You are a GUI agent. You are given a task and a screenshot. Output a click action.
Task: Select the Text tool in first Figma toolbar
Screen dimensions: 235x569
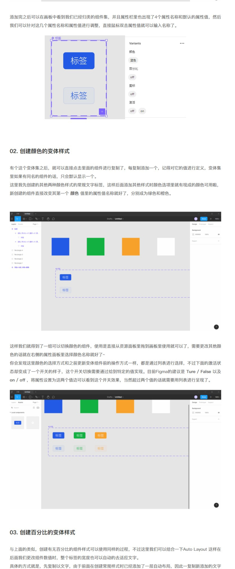coord(43,219)
